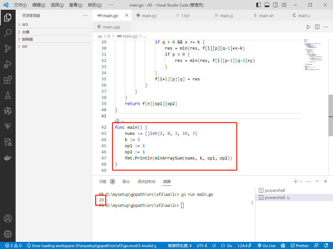
Task: Toggle the secondary side bar layout icon
Action: [x=275, y=5]
